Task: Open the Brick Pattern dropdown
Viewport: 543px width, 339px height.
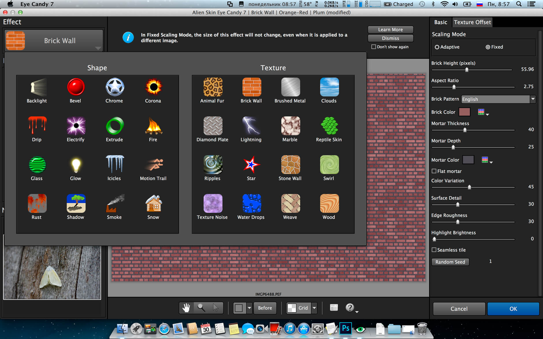Action: (x=499, y=99)
